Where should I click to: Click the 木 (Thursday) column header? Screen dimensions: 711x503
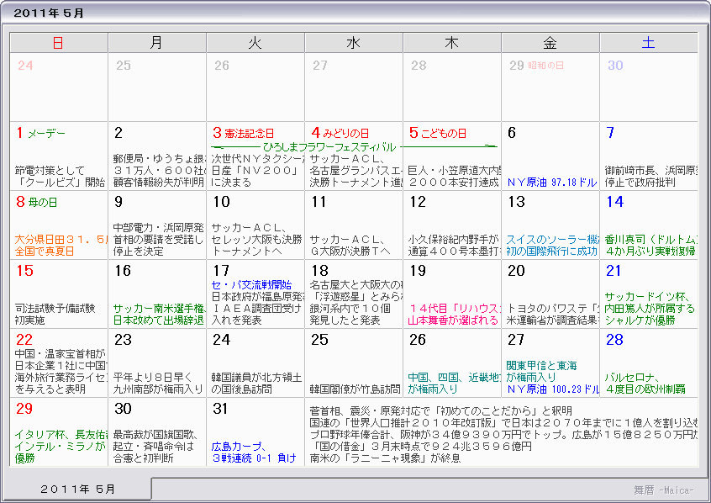[452, 43]
